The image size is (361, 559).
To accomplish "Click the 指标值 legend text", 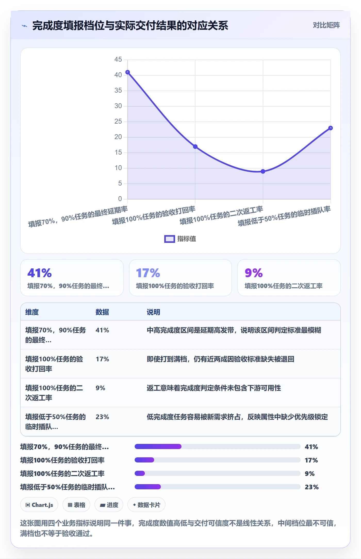I will [x=186, y=239].
